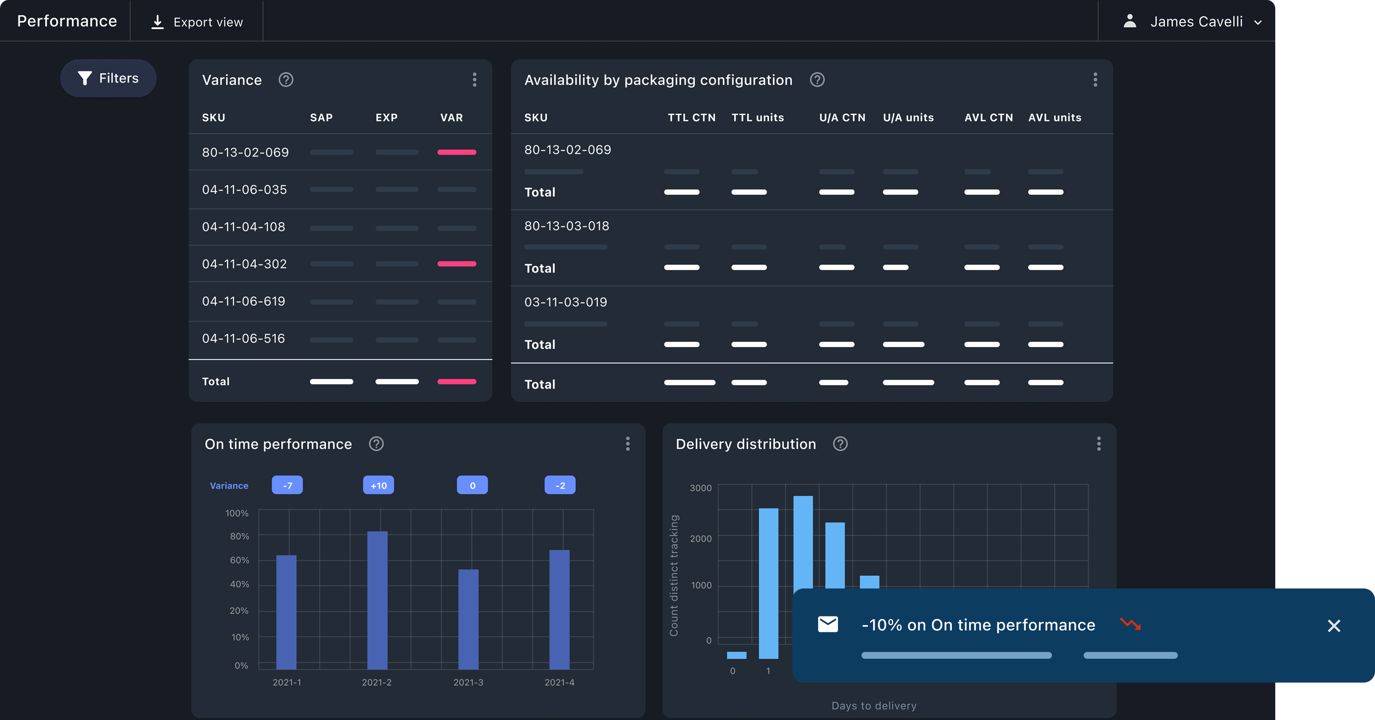Open the Availability card kebab menu

click(1095, 80)
